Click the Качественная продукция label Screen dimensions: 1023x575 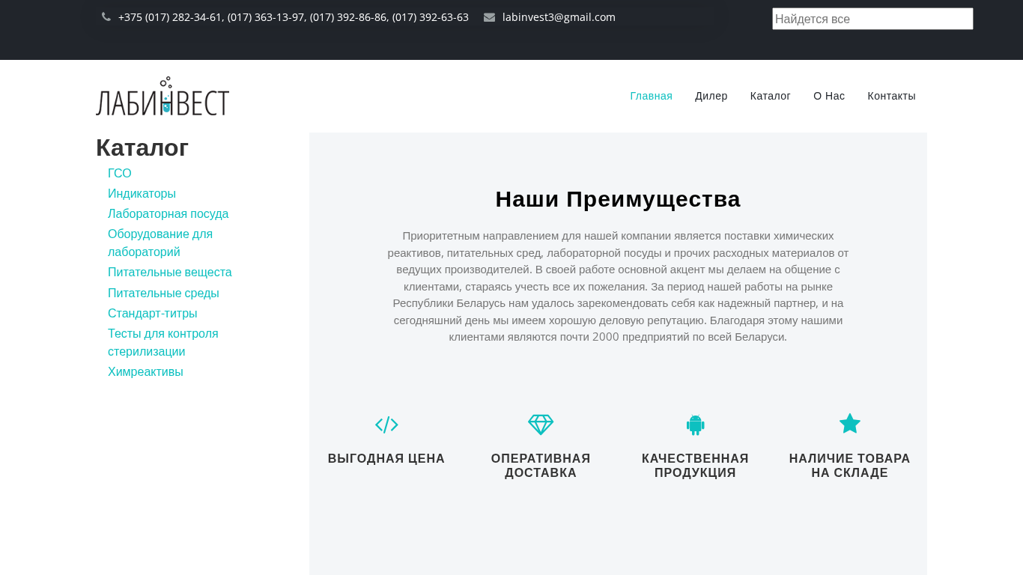pos(695,466)
